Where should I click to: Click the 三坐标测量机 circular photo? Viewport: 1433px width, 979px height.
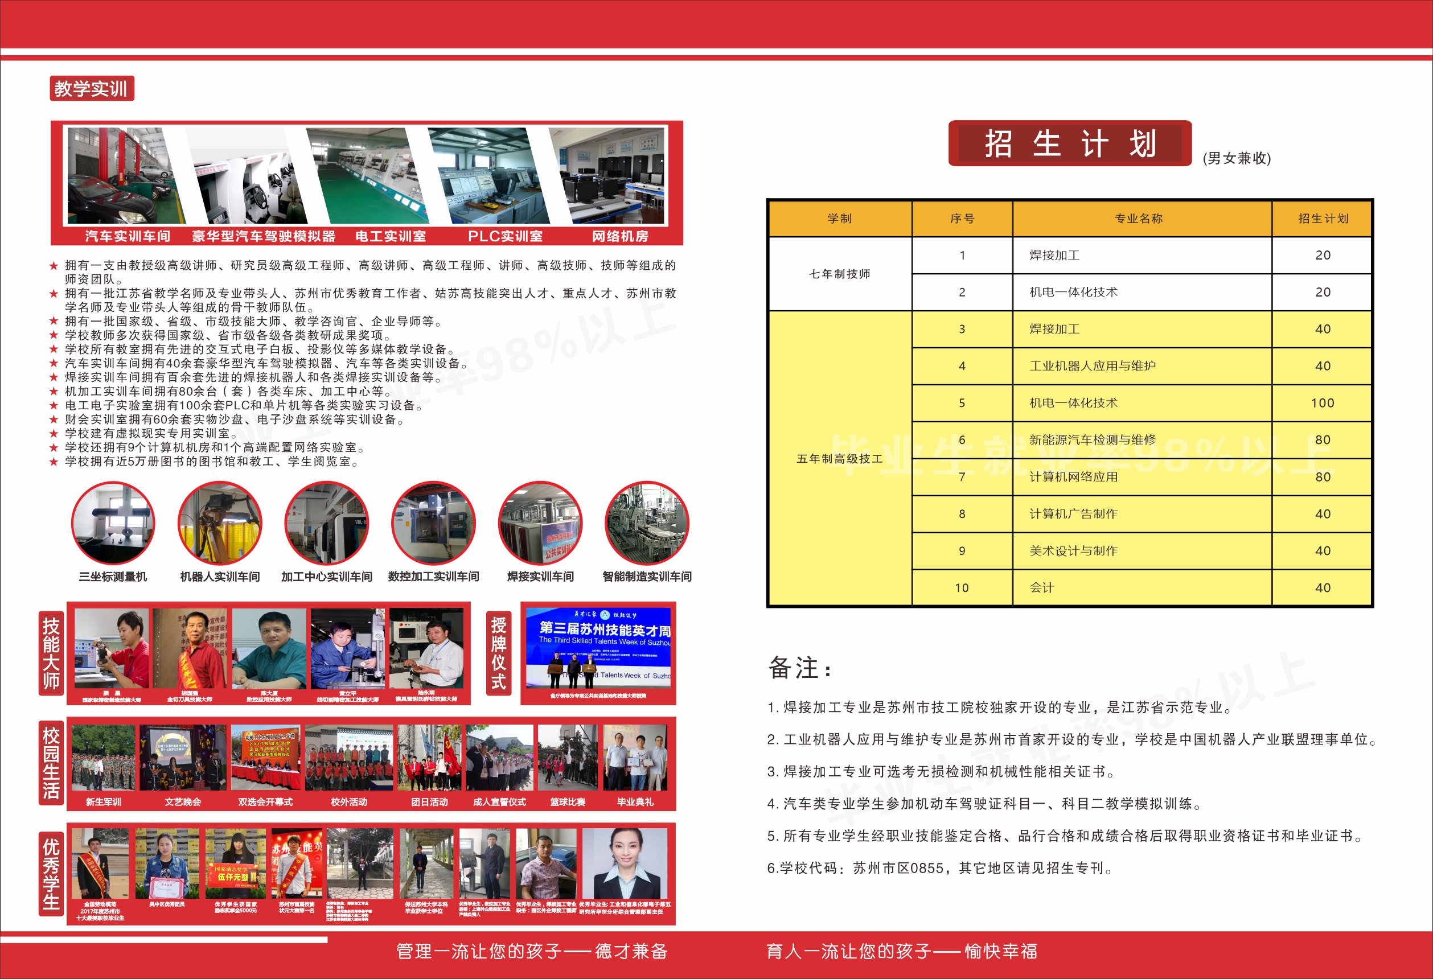click(x=113, y=523)
